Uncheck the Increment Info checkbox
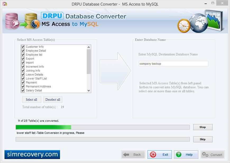Image resolution: width=230 pixels, height=163 pixels. coord(23,67)
